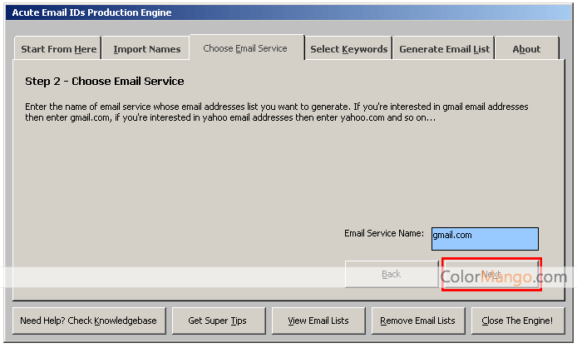The height and width of the screenshot is (348, 577).
Task: Switch to the Import Names tab
Action: tap(146, 49)
